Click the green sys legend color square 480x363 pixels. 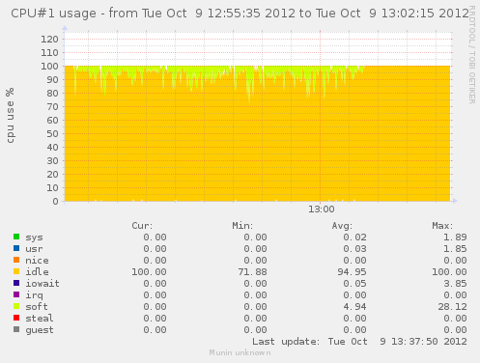pyautogui.click(x=16, y=237)
